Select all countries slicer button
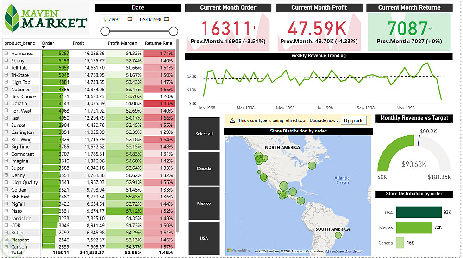This screenshot has height=258, width=463. click(x=204, y=134)
